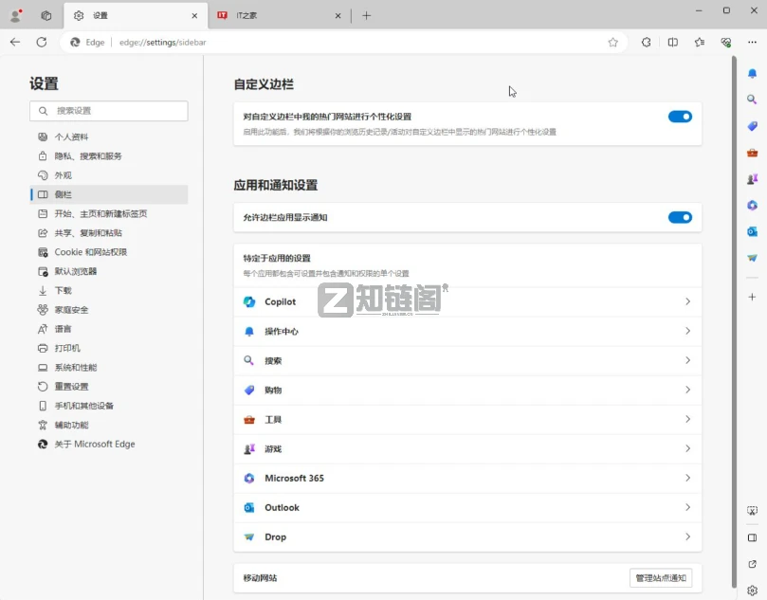This screenshot has width=767, height=600.
Task: Add a site with the sidebar plus icon
Action: [751, 296]
